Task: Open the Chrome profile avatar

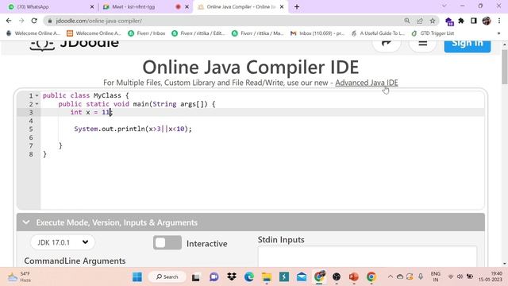Action: coord(487,21)
